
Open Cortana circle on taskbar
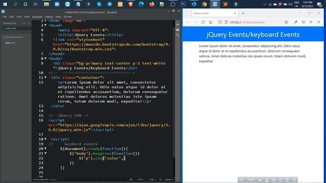coord(25,4)
